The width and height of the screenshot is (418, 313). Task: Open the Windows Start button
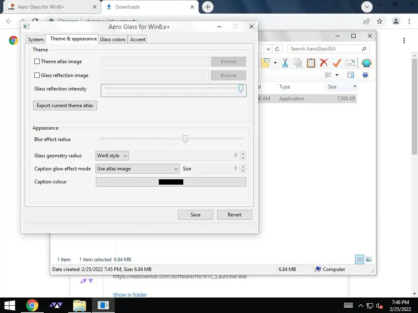(x=10, y=305)
